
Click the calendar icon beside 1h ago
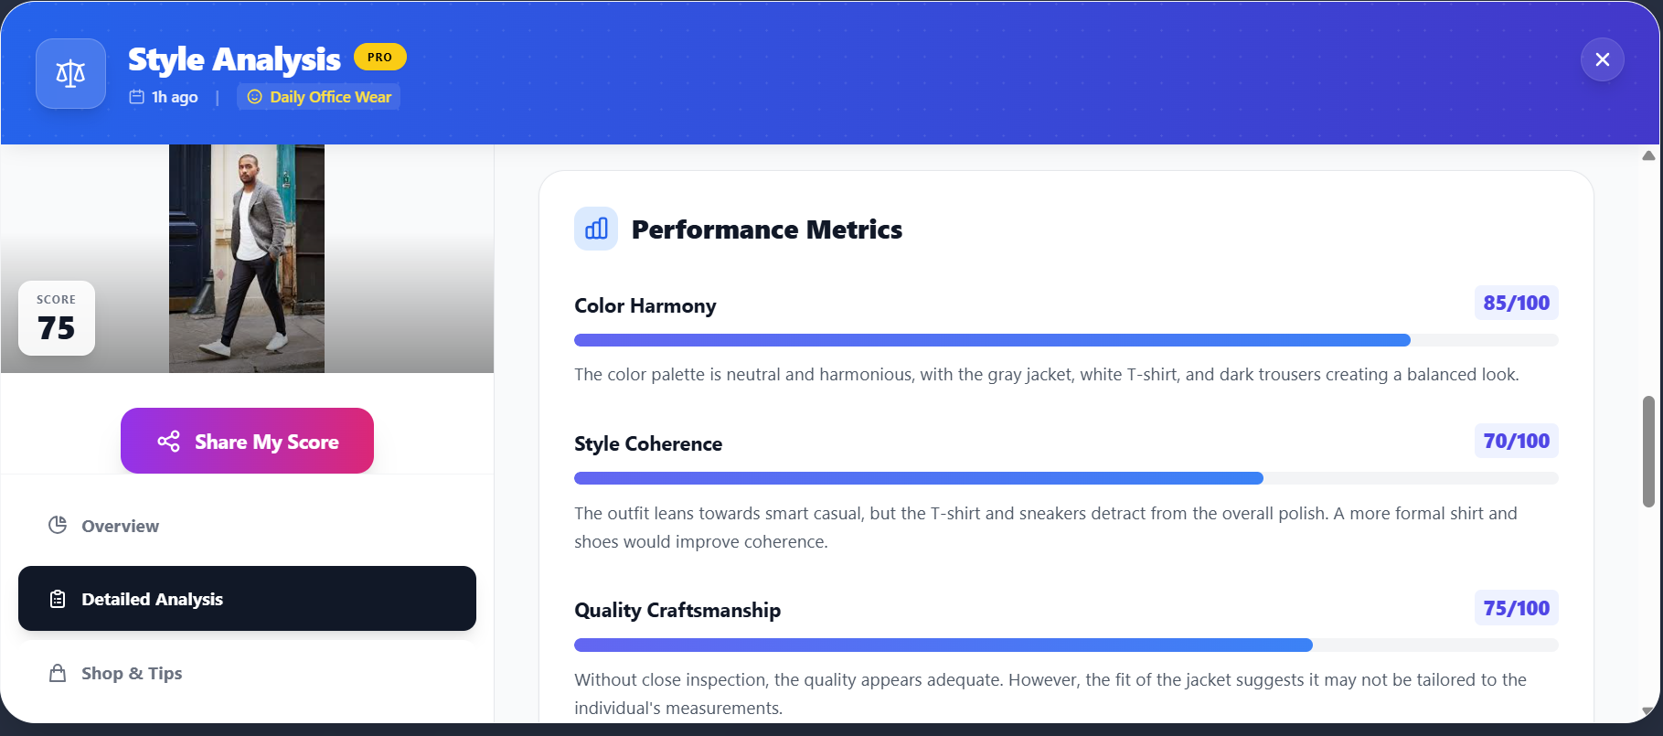pos(137,97)
